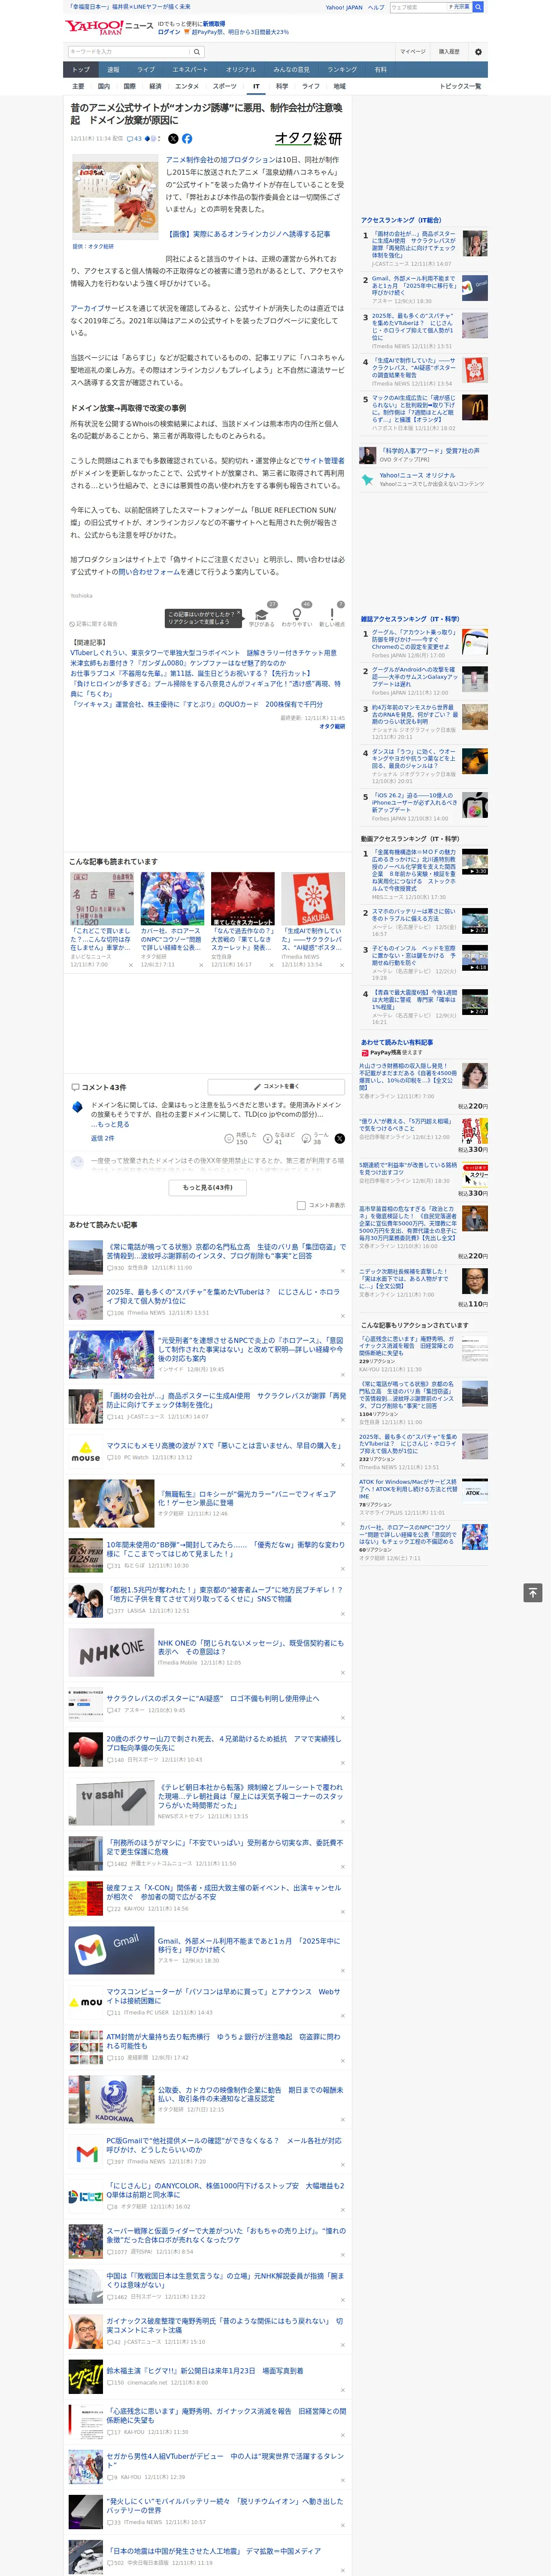Screen dimensions: 551x2576
Task: Select the エキスパート navigation tab
Action: pyautogui.click(x=190, y=70)
